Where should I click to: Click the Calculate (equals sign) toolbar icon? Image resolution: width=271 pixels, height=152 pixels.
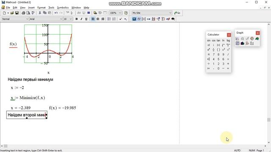point(88,13)
